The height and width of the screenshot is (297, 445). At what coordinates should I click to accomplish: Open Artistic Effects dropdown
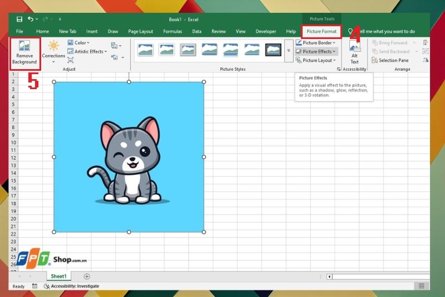87,51
